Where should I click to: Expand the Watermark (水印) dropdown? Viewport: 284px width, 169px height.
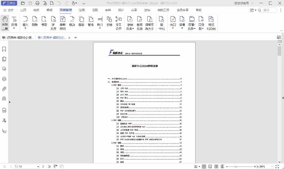[x=173, y=28]
